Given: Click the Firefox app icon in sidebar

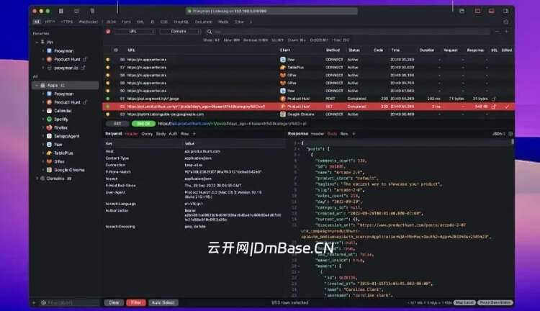Looking at the screenshot, I should pos(49,127).
